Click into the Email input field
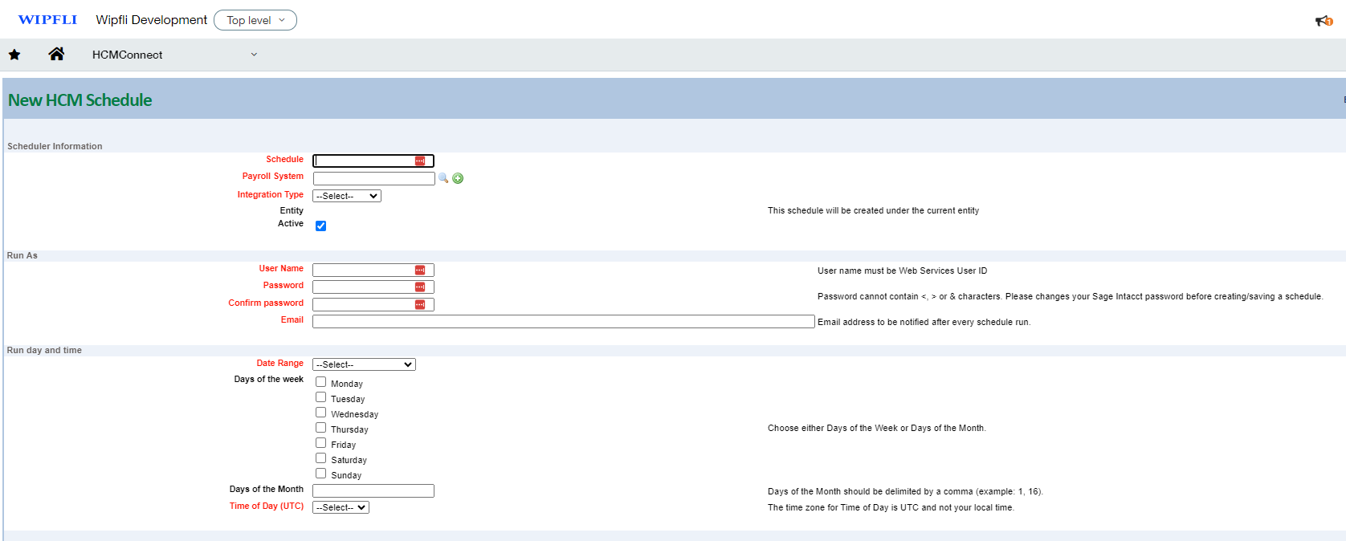This screenshot has height=541, width=1346. click(563, 321)
